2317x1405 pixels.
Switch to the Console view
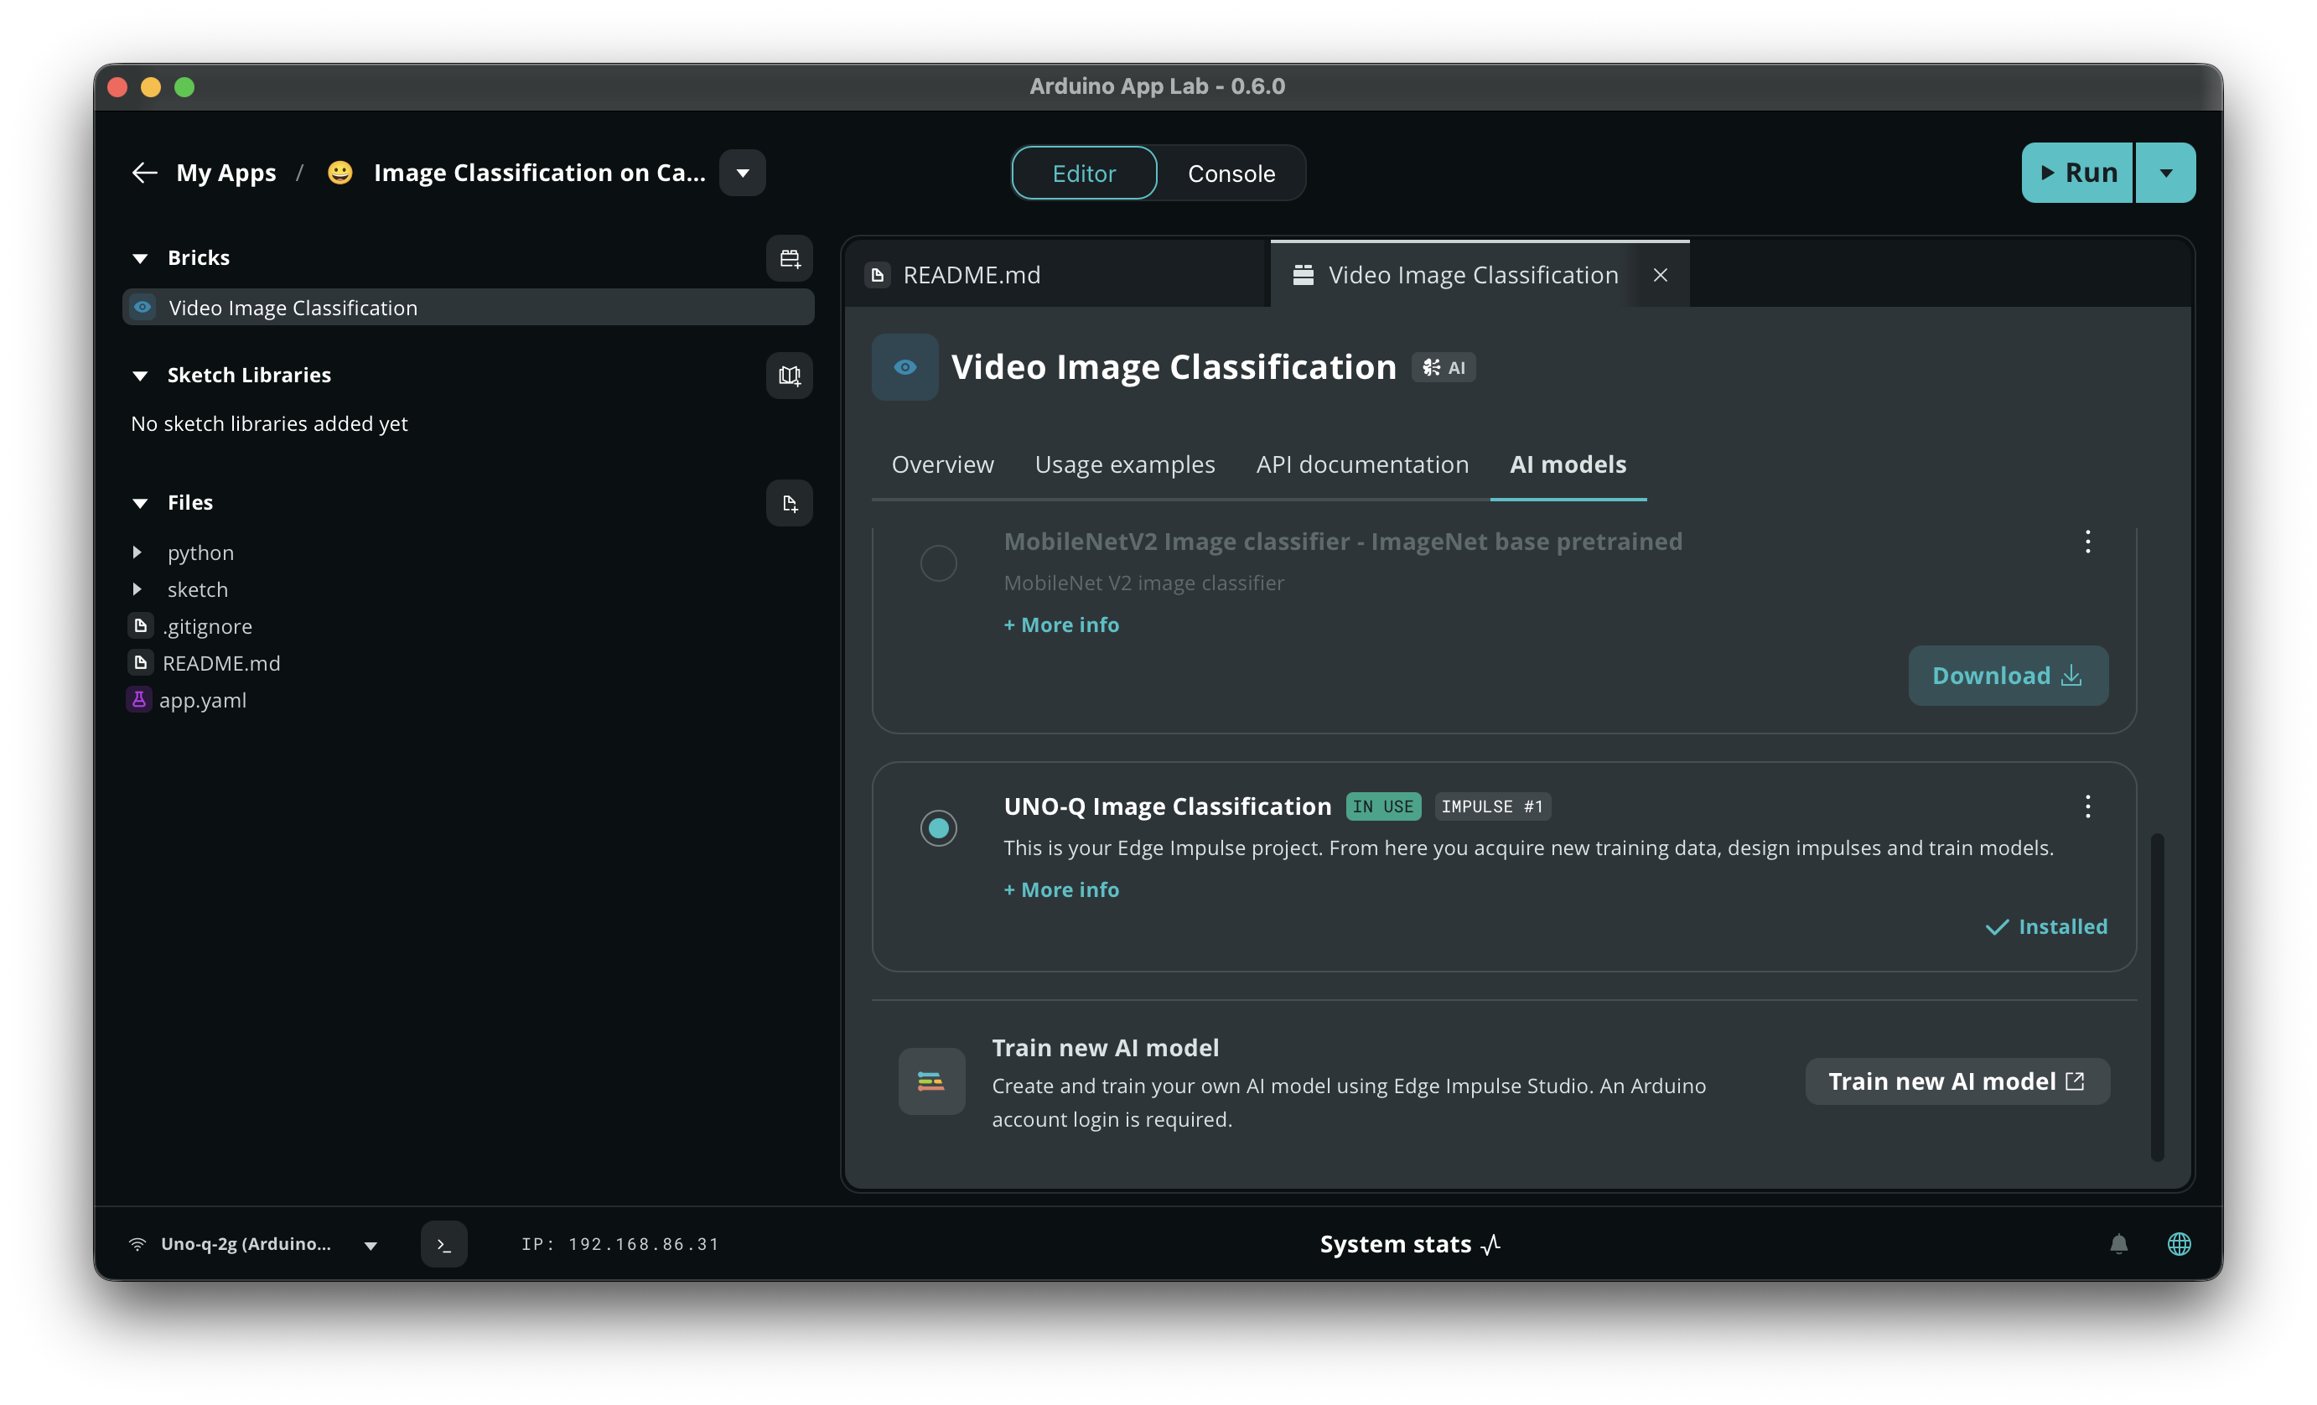click(1231, 173)
